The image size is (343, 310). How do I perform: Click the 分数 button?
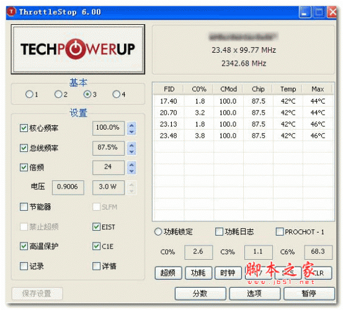click(x=200, y=293)
